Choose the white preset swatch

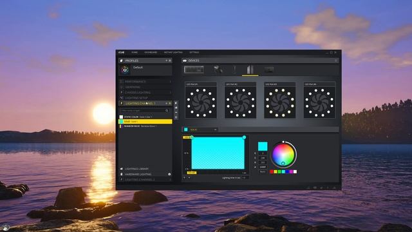[295, 172]
